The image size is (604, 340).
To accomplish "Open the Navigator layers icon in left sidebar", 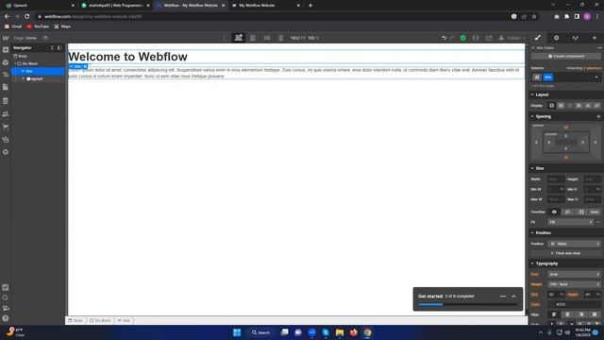I will (x=6, y=75).
